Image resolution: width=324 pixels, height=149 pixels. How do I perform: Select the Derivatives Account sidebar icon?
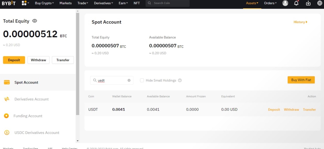pos(7,99)
